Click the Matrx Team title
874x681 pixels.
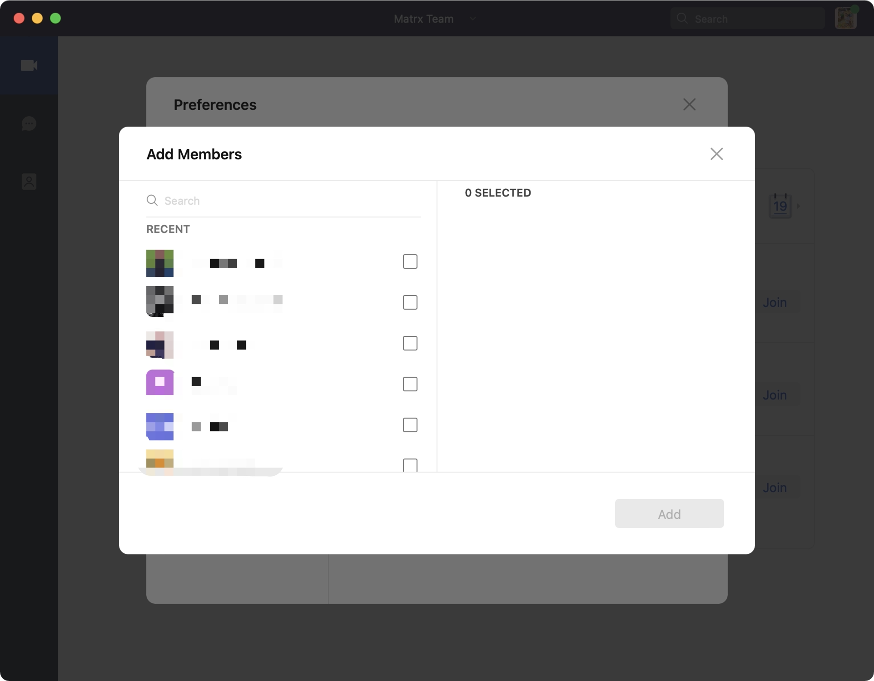coord(423,19)
